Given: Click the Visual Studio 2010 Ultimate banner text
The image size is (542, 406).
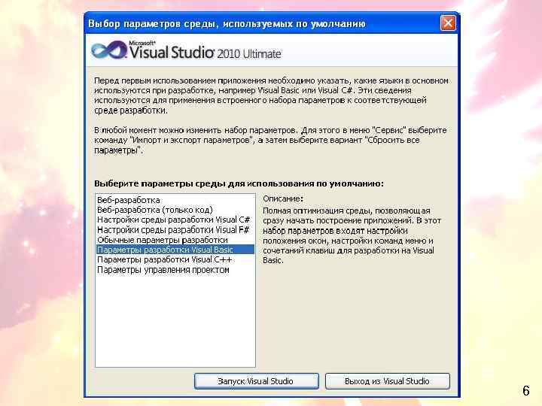Looking at the screenshot, I should [x=205, y=52].
